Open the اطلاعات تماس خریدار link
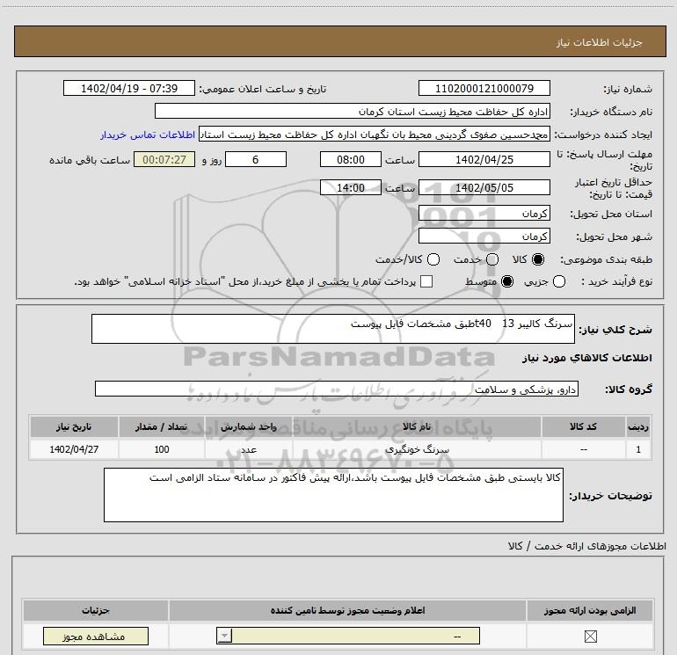 (148, 135)
